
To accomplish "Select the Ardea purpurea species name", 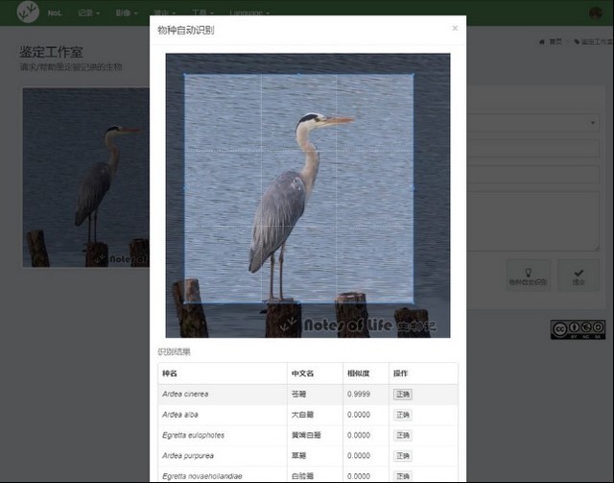I will 188,455.
